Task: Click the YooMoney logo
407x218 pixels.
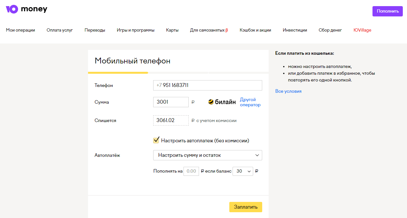Action: [26, 9]
